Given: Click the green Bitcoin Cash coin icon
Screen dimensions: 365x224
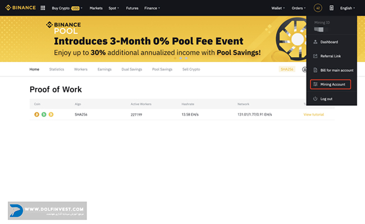Looking at the screenshot, I should coord(44,115).
